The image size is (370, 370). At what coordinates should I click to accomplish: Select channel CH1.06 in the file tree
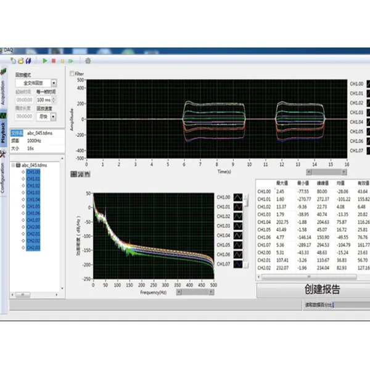[x=33, y=213]
